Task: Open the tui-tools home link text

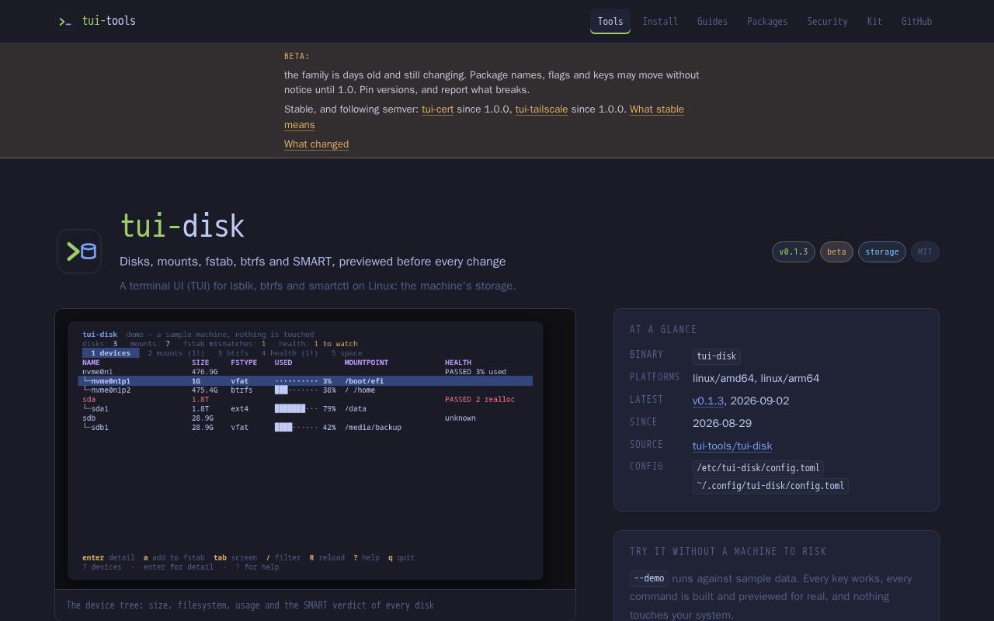Action: pyautogui.click(x=109, y=21)
